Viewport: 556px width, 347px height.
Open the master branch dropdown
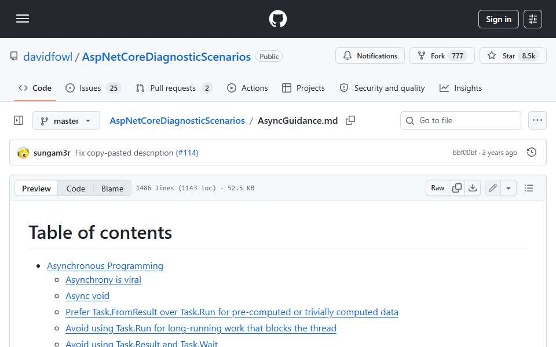pos(66,121)
